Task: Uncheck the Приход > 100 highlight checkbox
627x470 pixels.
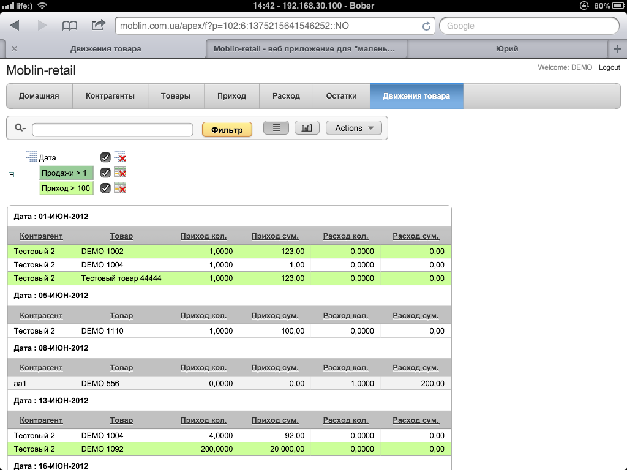Action: (105, 188)
